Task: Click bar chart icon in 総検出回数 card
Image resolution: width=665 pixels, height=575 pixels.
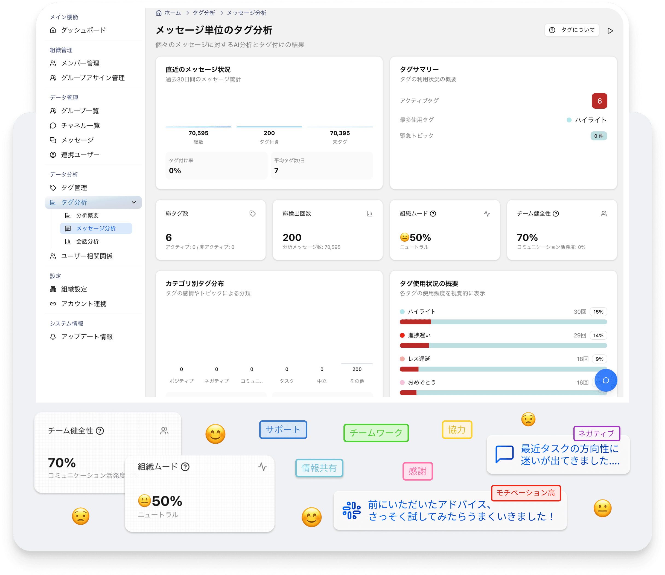Action: tap(369, 214)
